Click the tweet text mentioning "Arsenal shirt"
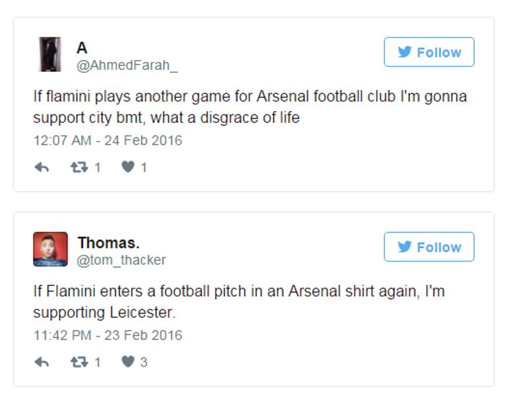The height and width of the screenshot is (403, 507). [x=239, y=301]
